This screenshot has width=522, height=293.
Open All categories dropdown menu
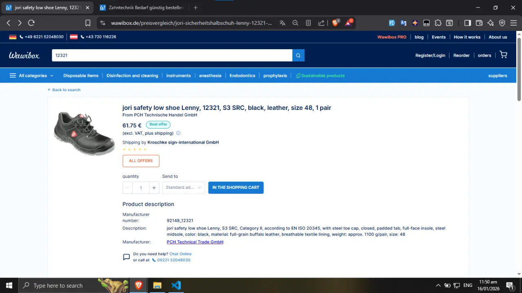pyautogui.click(x=31, y=76)
